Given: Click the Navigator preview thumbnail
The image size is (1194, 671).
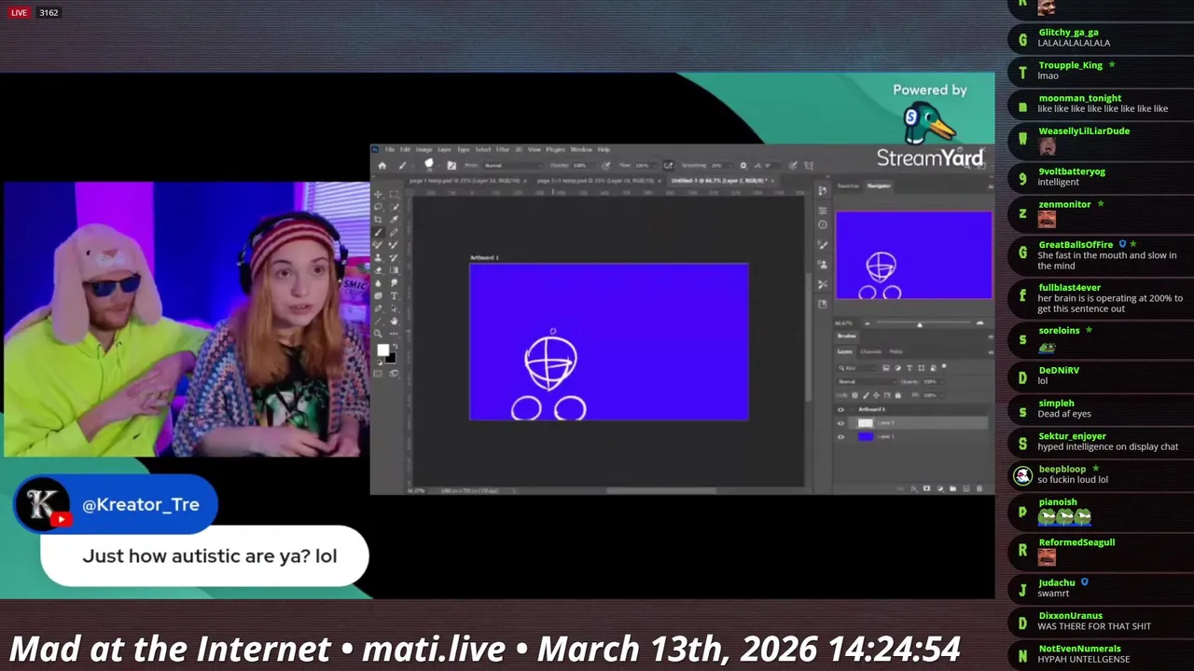Looking at the screenshot, I should pos(914,255).
